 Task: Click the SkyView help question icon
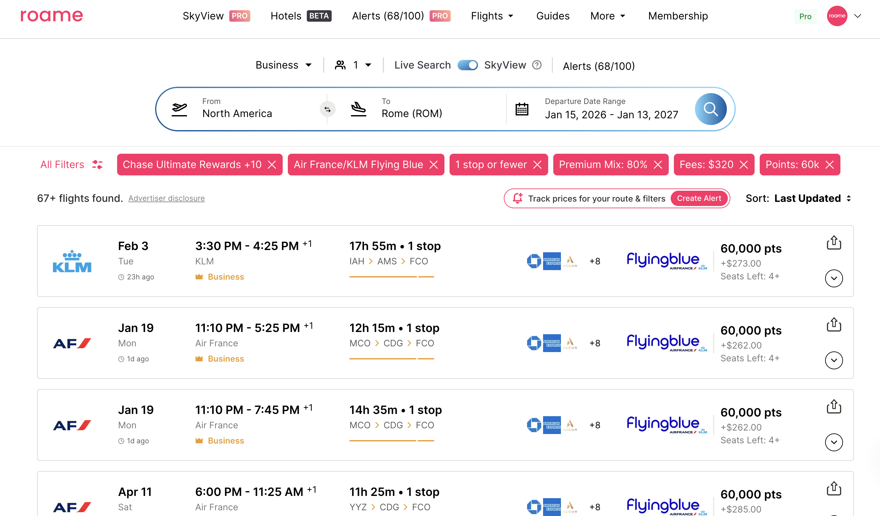click(x=537, y=65)
